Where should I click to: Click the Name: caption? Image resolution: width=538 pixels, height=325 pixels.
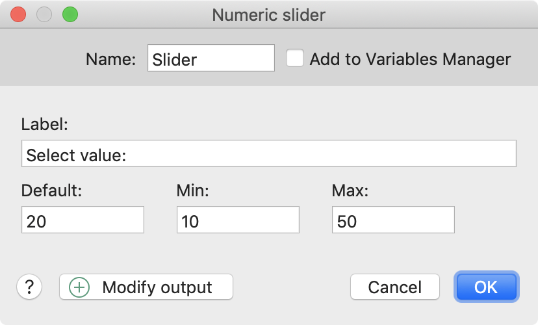point(111,59)
